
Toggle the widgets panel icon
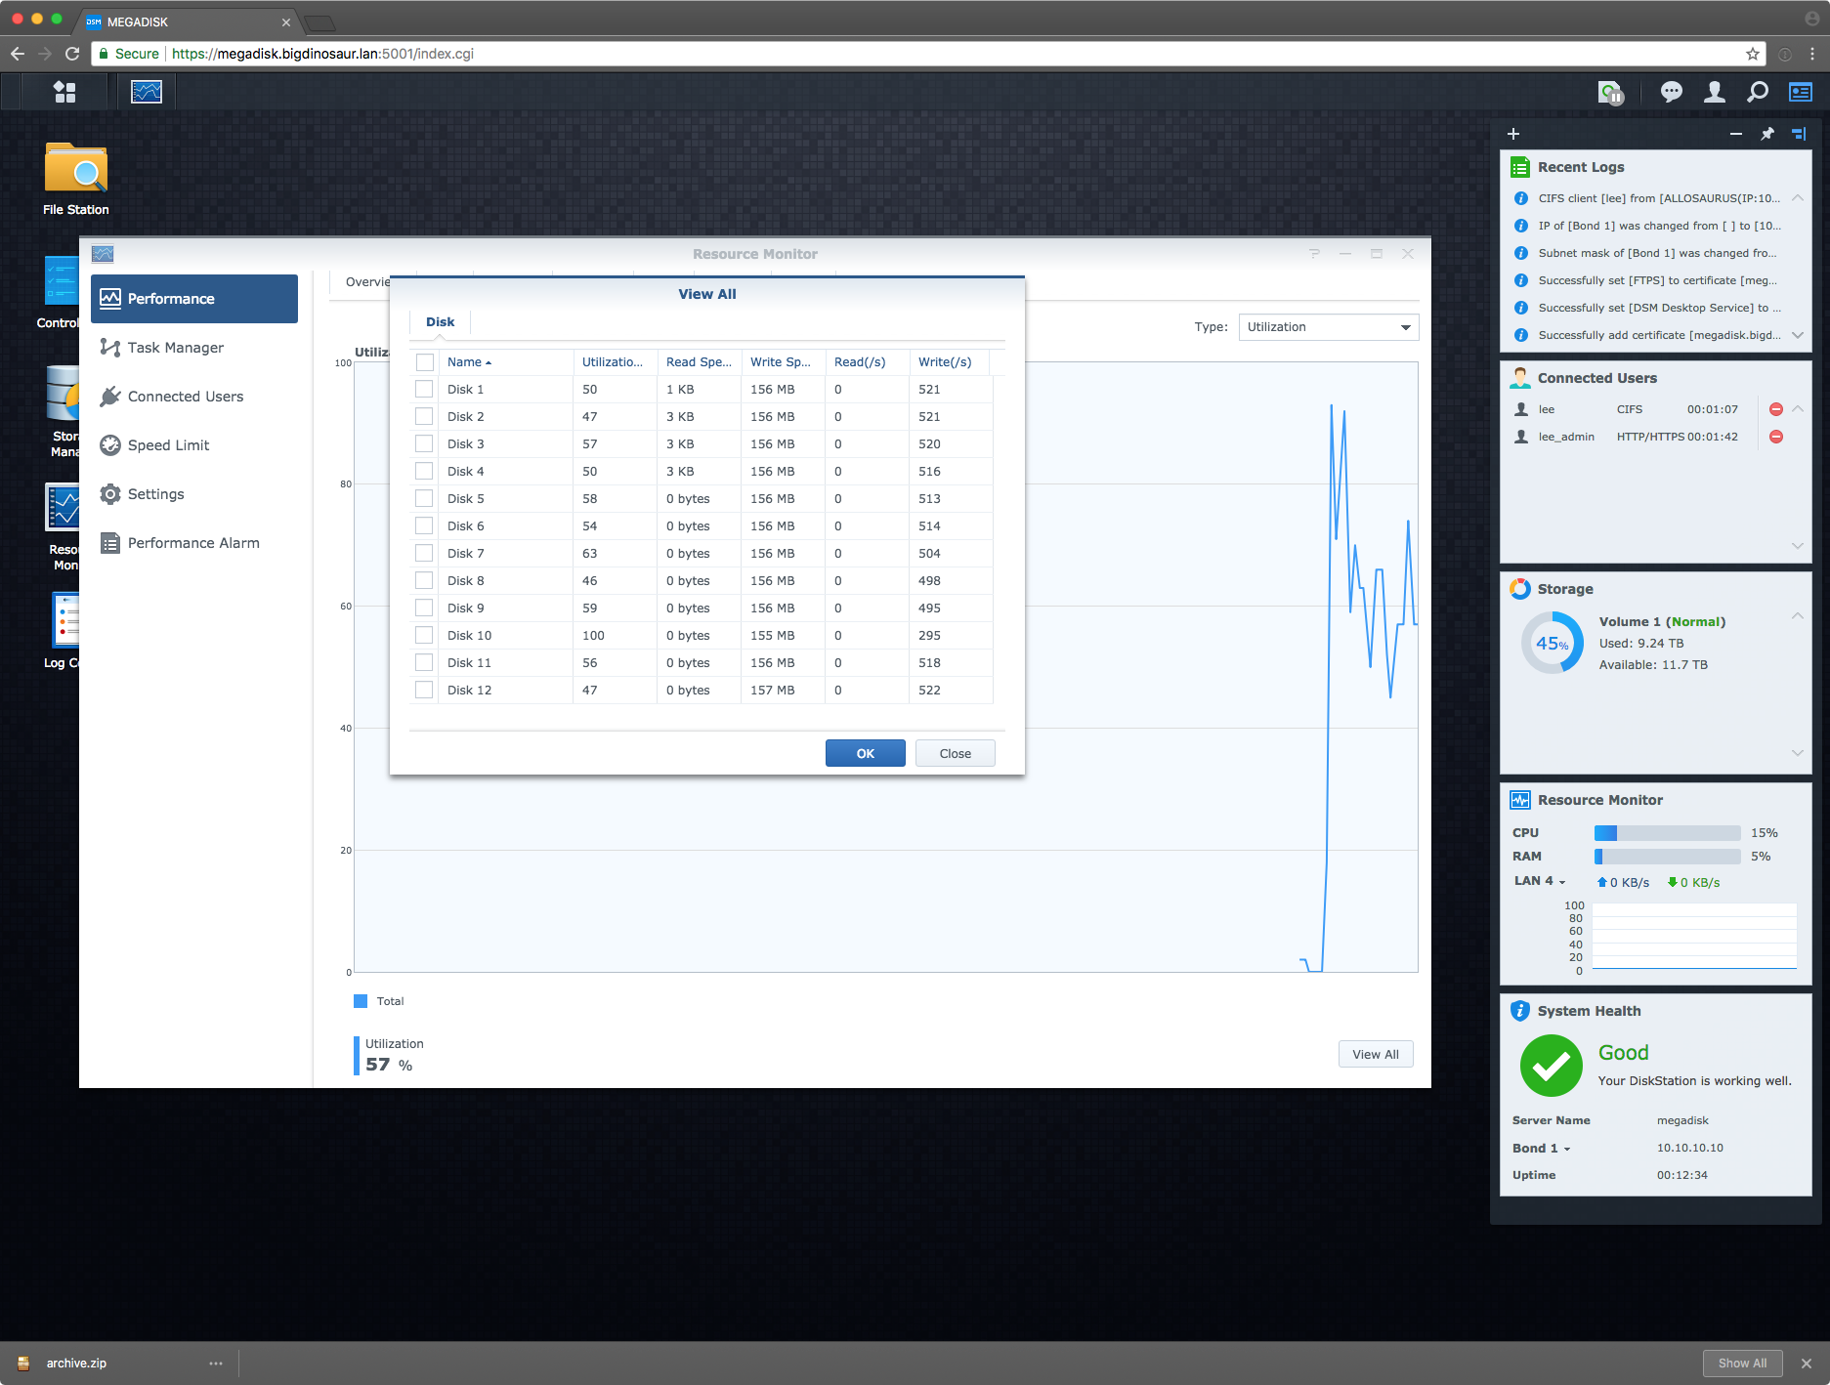[x=1800, y=92]
